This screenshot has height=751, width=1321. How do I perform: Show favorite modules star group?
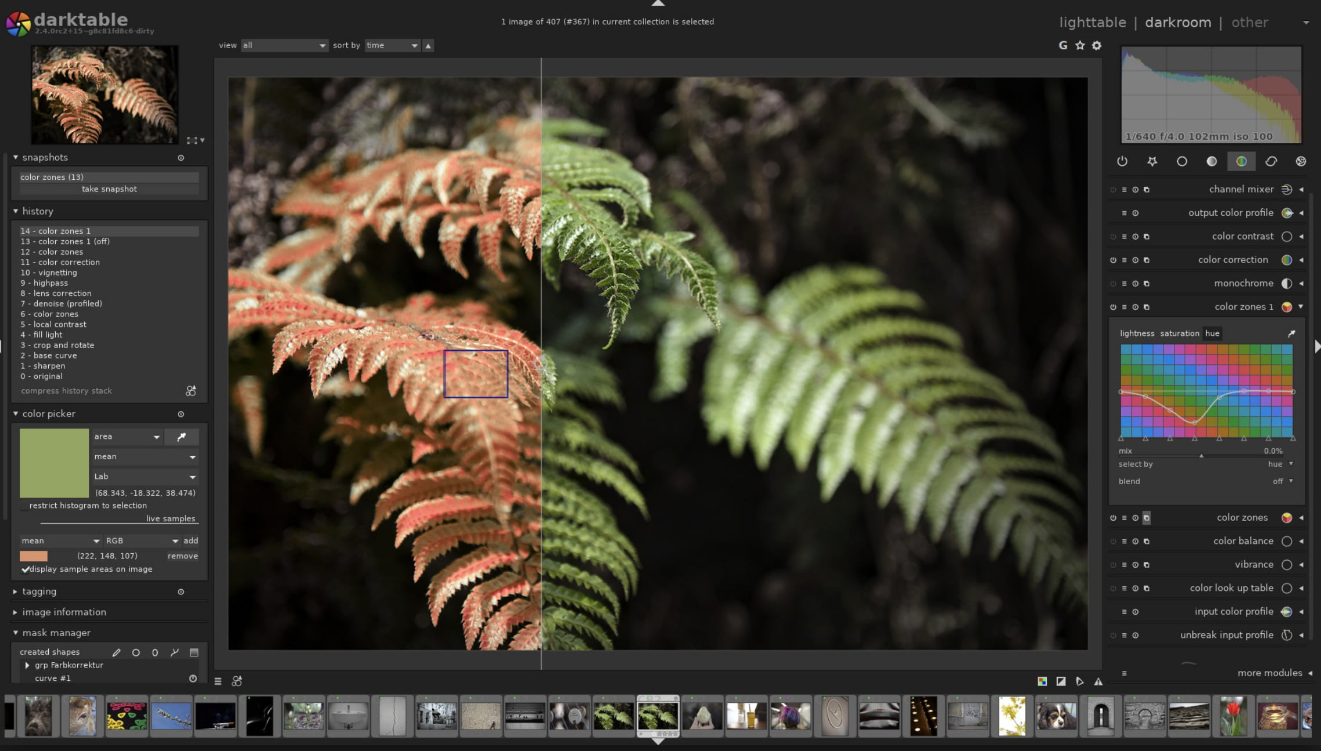coord(1152,161)
